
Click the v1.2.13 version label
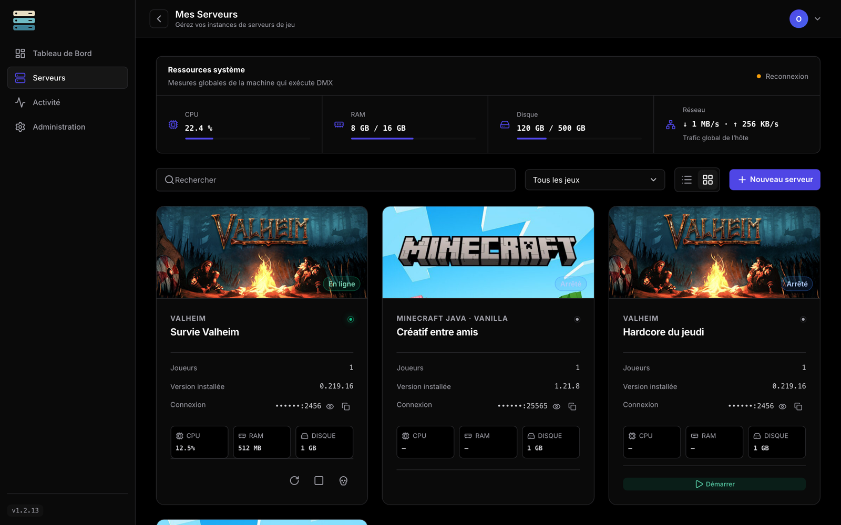25,510
